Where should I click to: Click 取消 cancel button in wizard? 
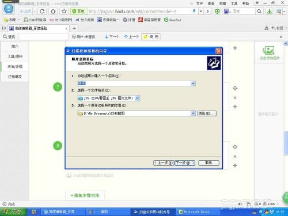pyautogui.click(x=209, y=163)
